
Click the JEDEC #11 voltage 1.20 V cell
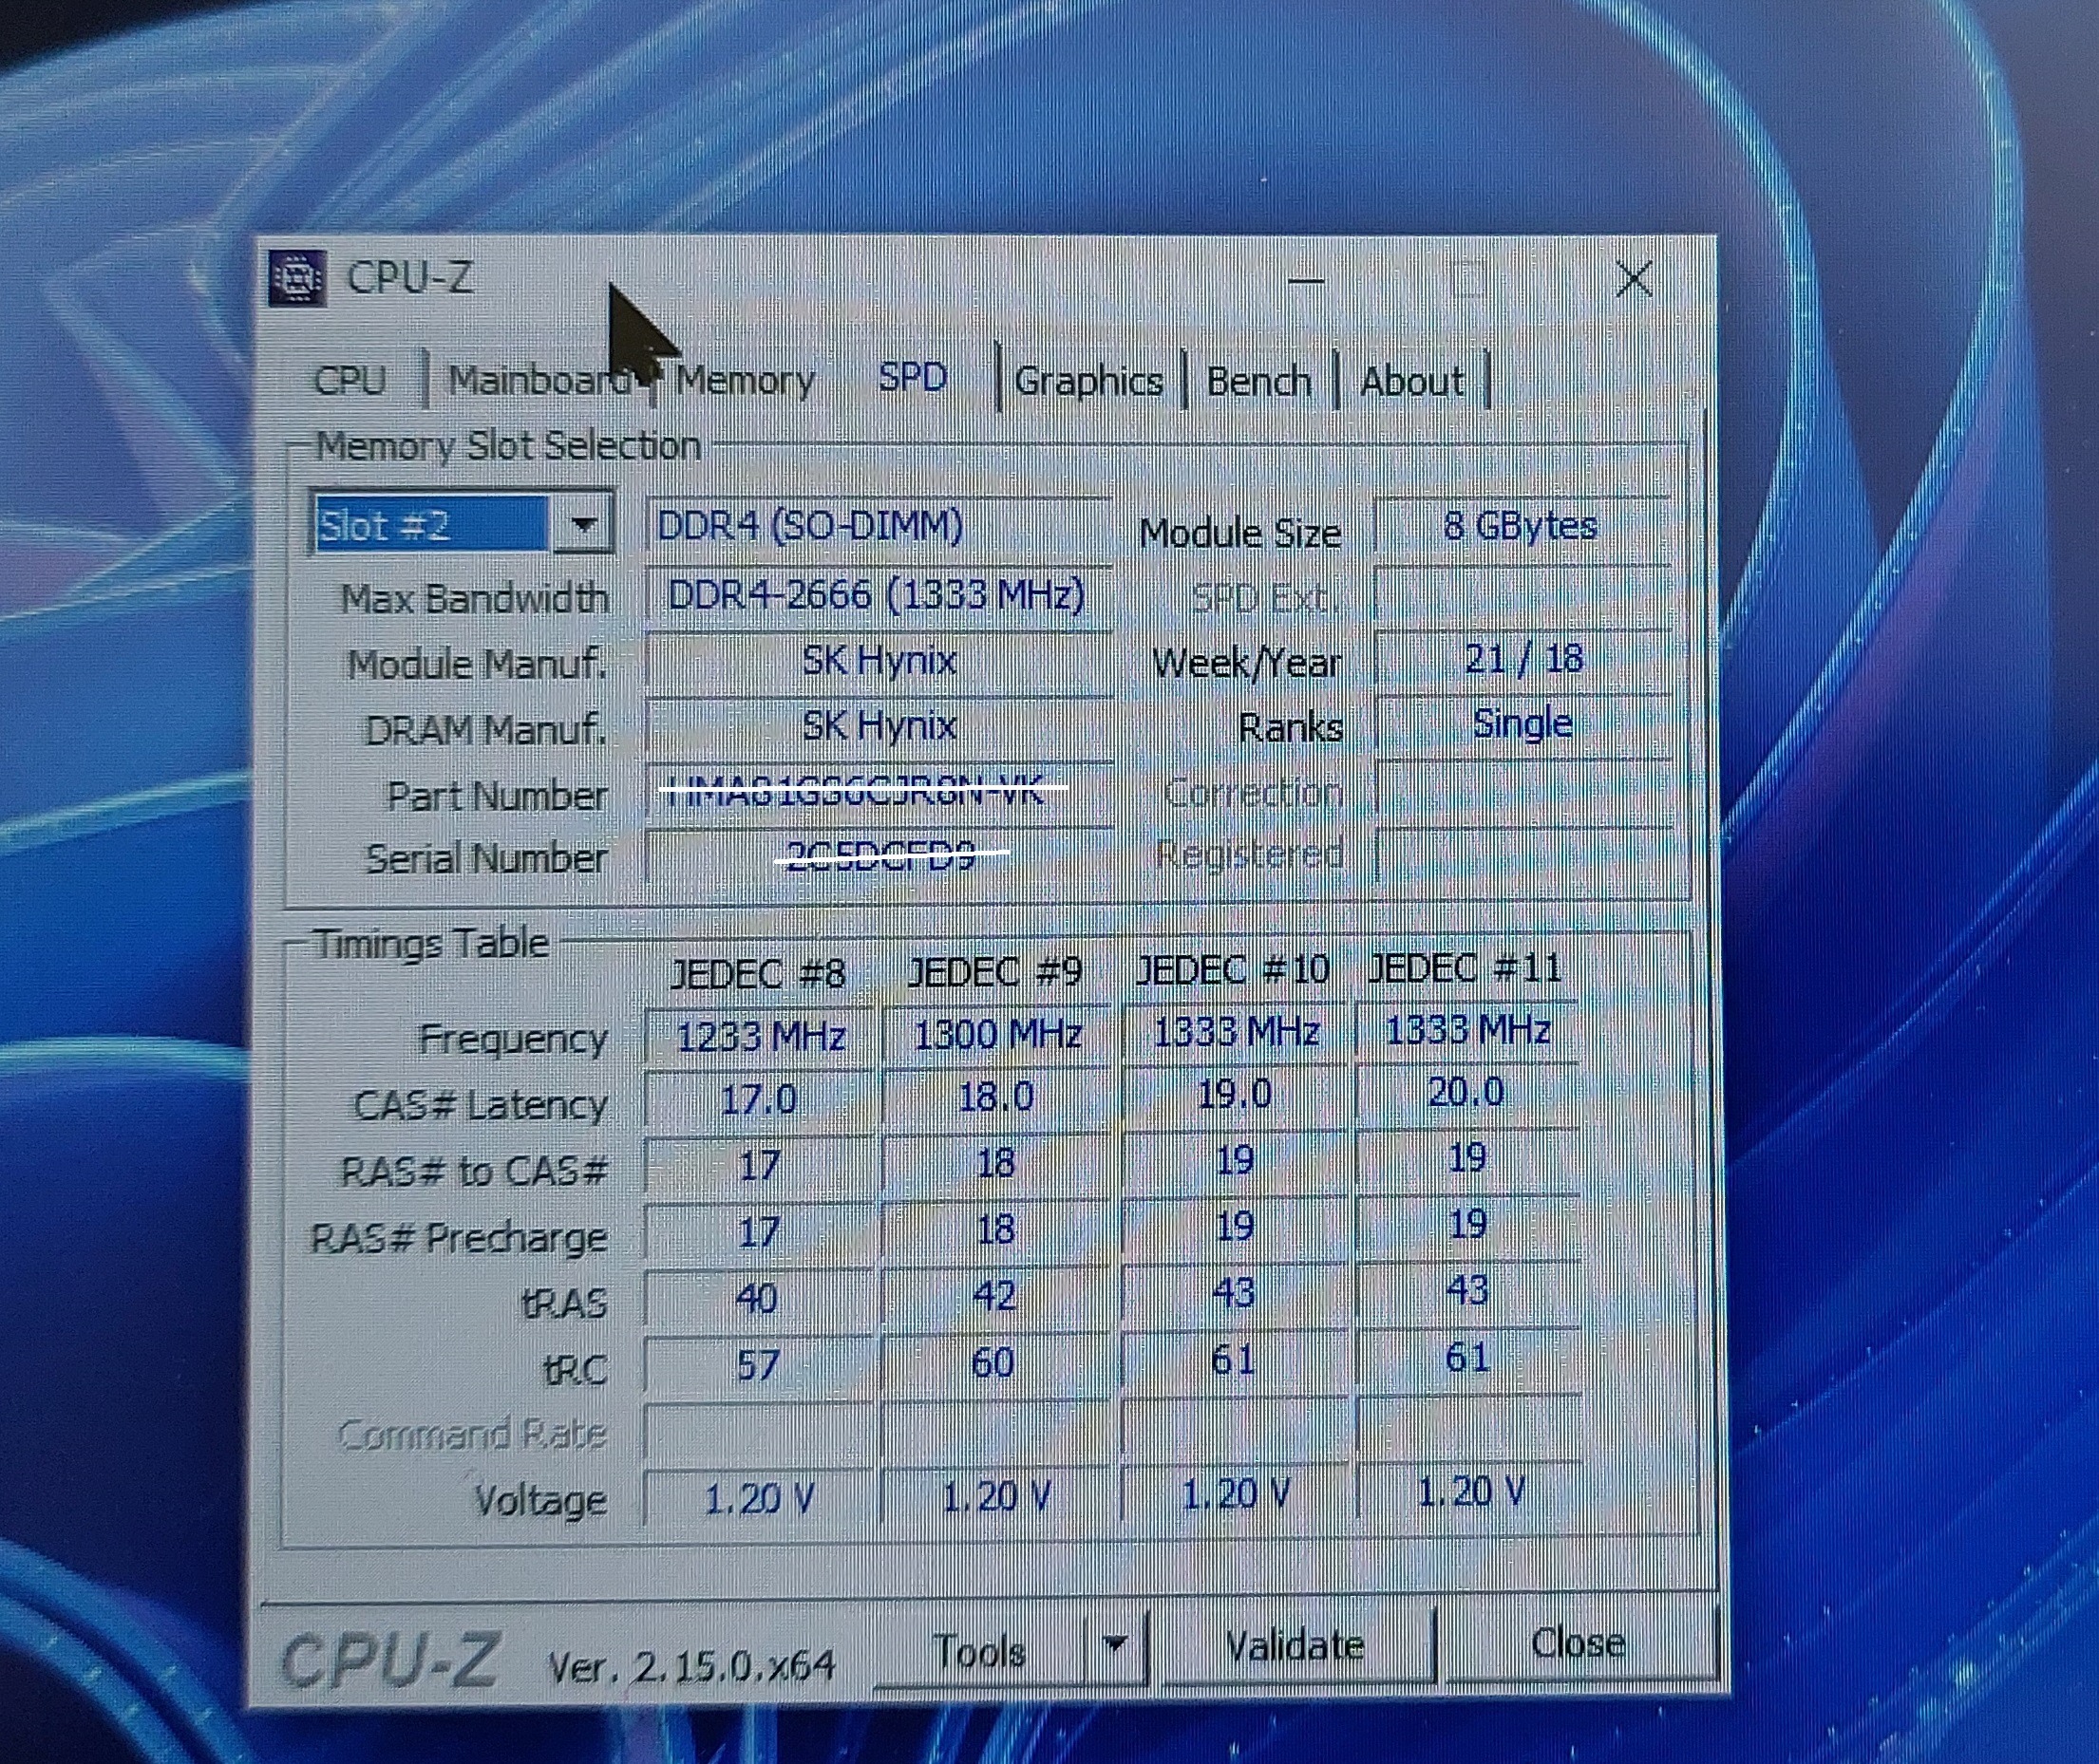tap(1468, 1492)
